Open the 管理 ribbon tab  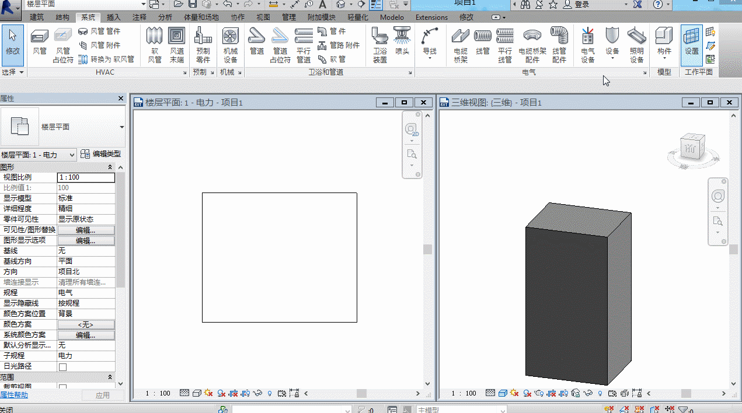[288, 17]
